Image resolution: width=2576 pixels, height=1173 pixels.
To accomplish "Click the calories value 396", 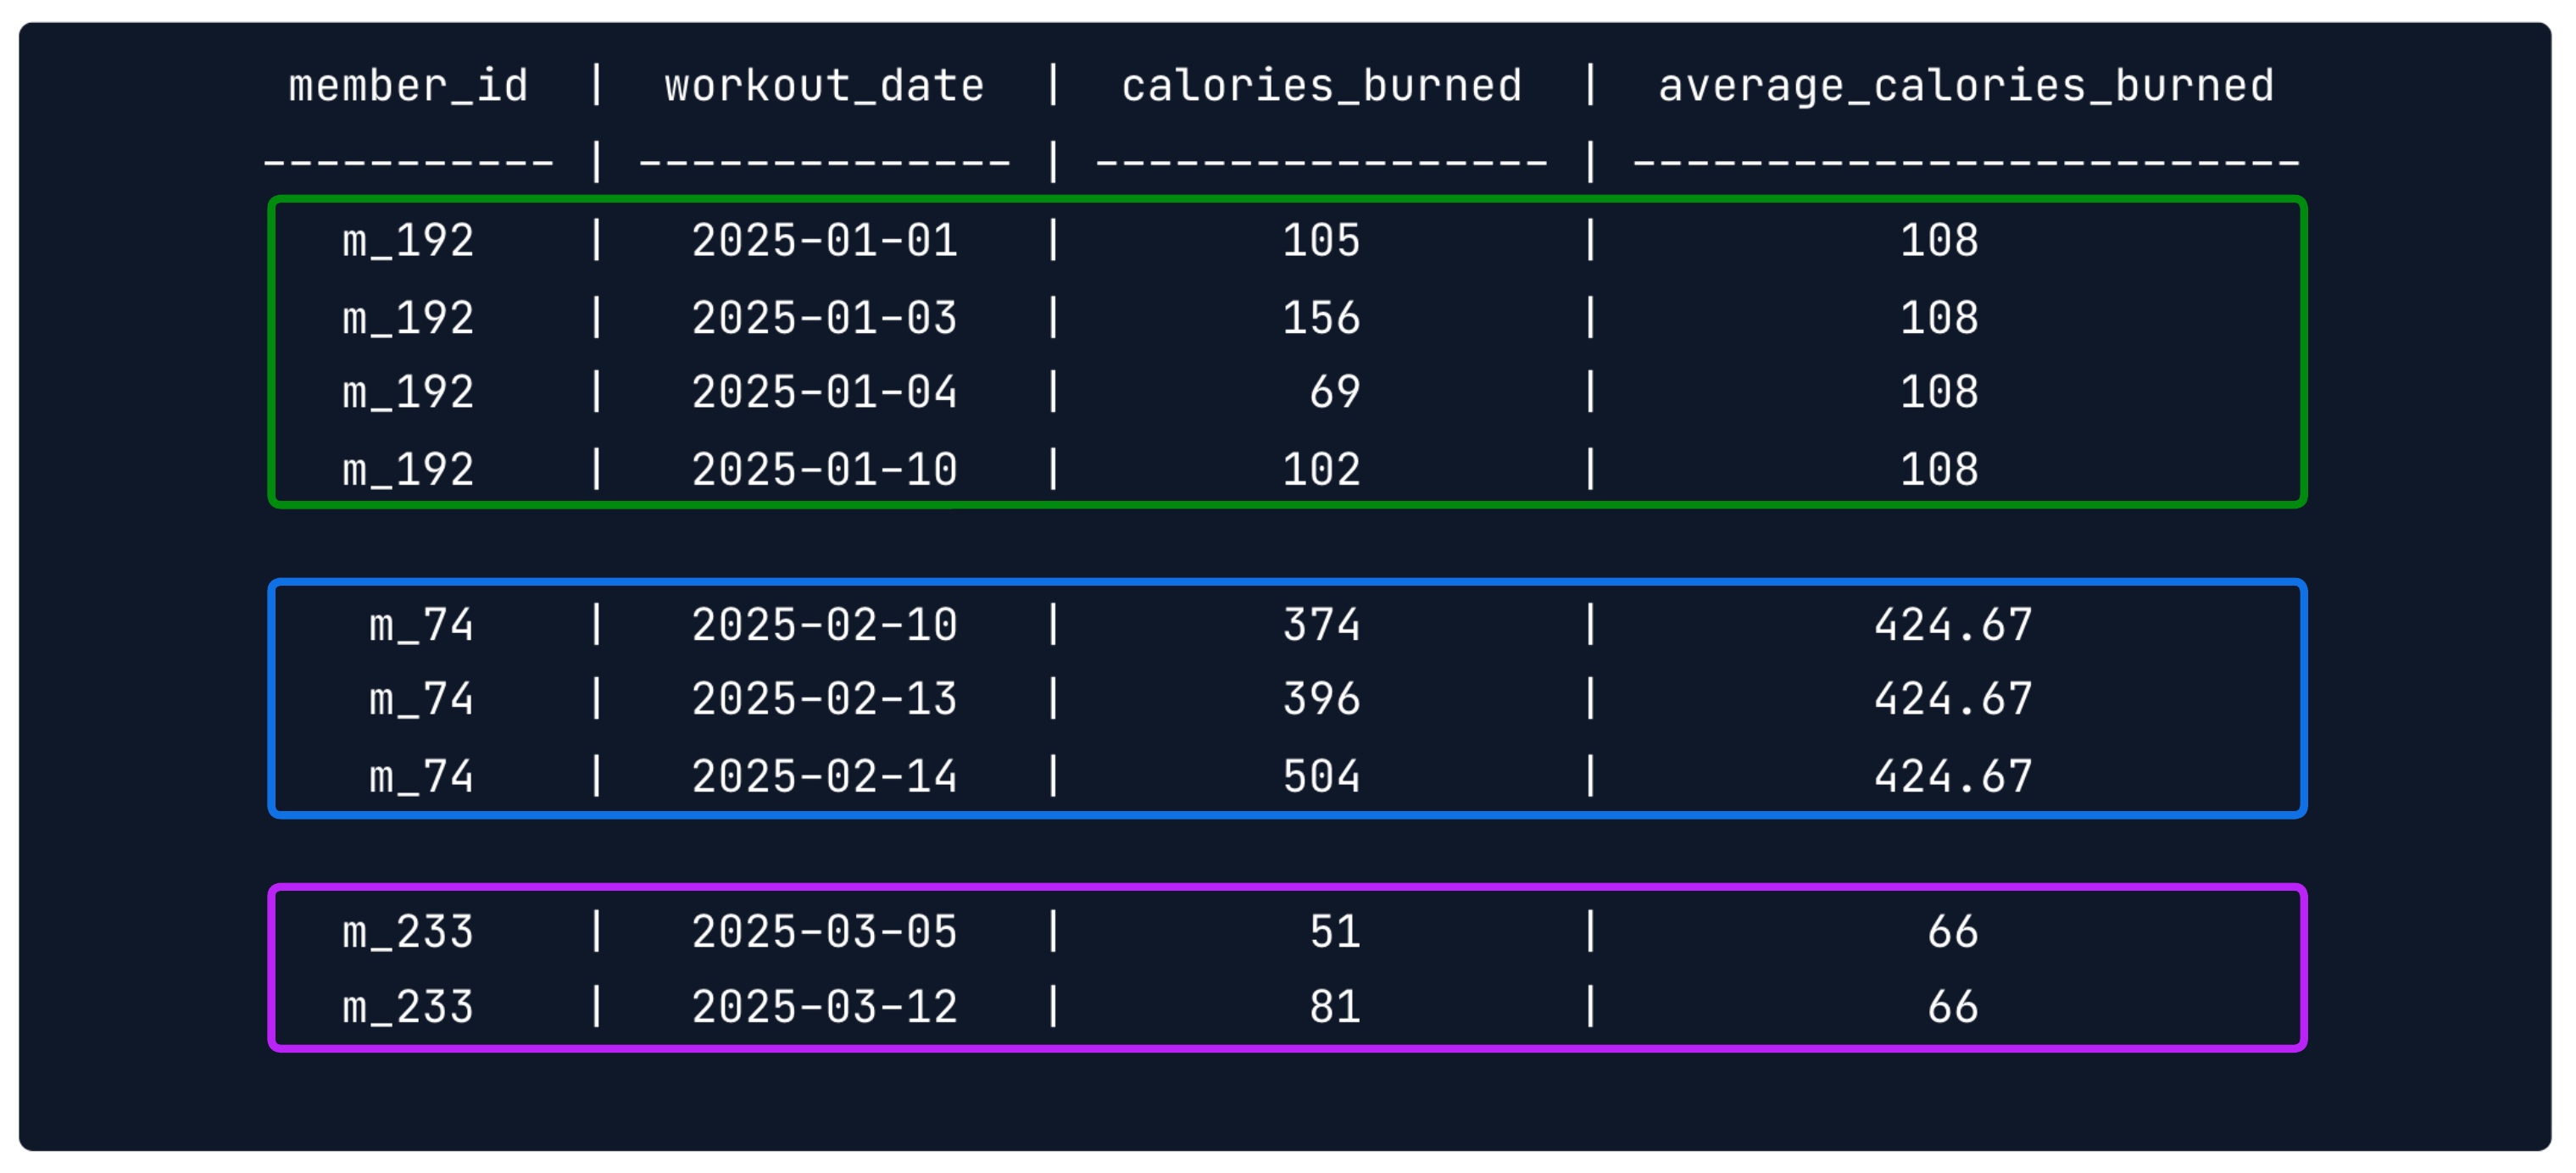I will point(1321,699).
